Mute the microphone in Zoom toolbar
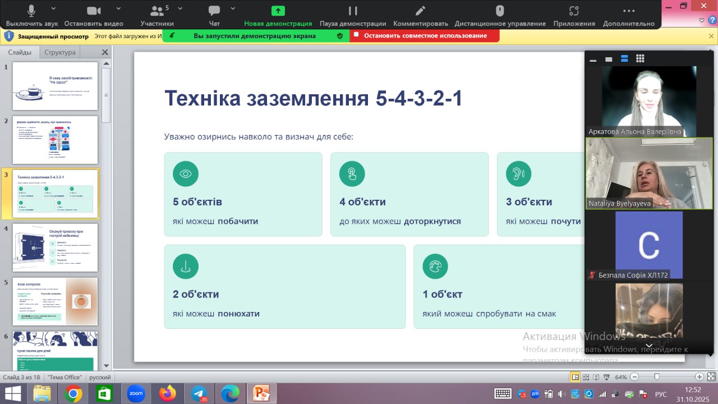The height and width of the screenshot is (404, 718). [x=31, y=11]
